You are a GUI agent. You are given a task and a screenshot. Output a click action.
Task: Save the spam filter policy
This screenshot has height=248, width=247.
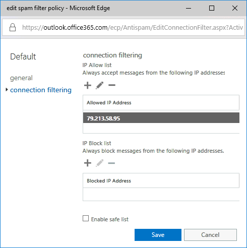[158, 235]
